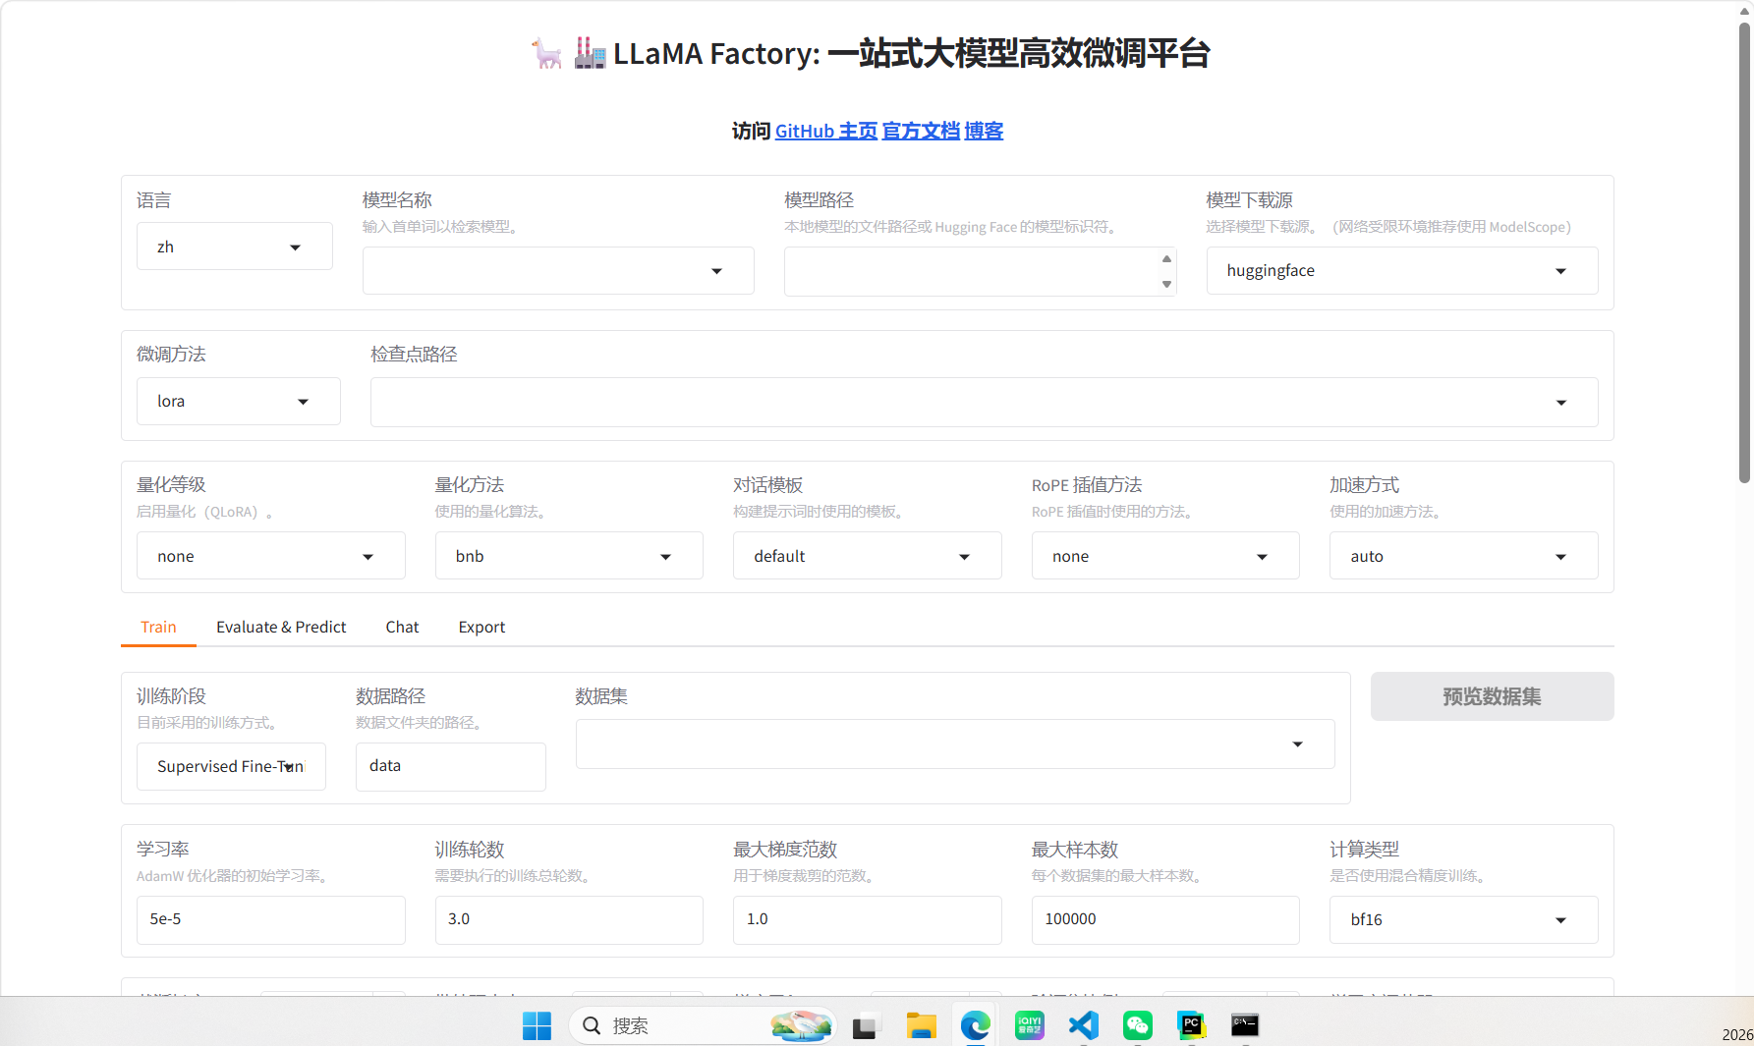Click the 训练轮数 field showing 3.0
Image resolution: width=1754 pixels, height=1046 pixels.
[x=569, y=919]
